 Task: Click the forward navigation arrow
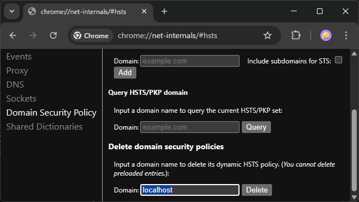pyautogui.click(x=33, y=35)
